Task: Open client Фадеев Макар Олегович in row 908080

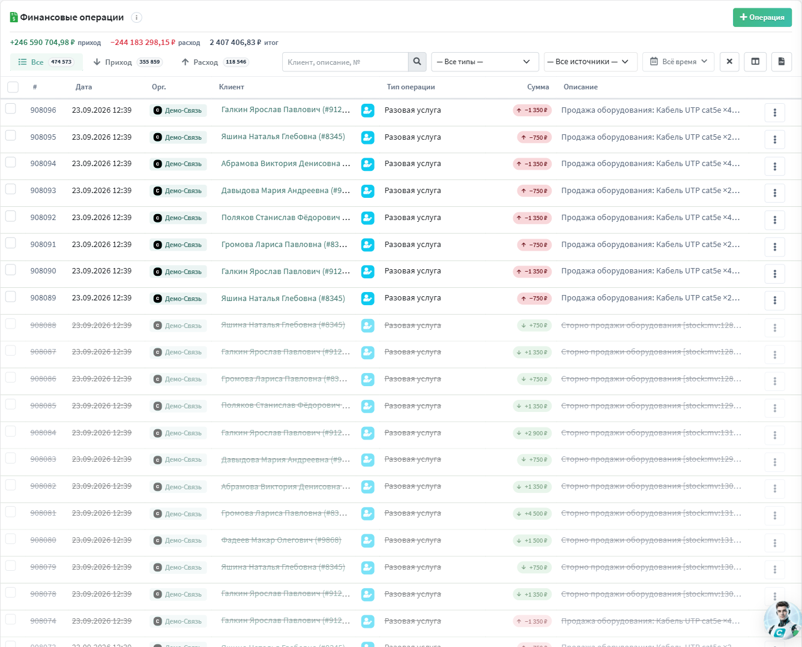Action: (x=281, y=540)
